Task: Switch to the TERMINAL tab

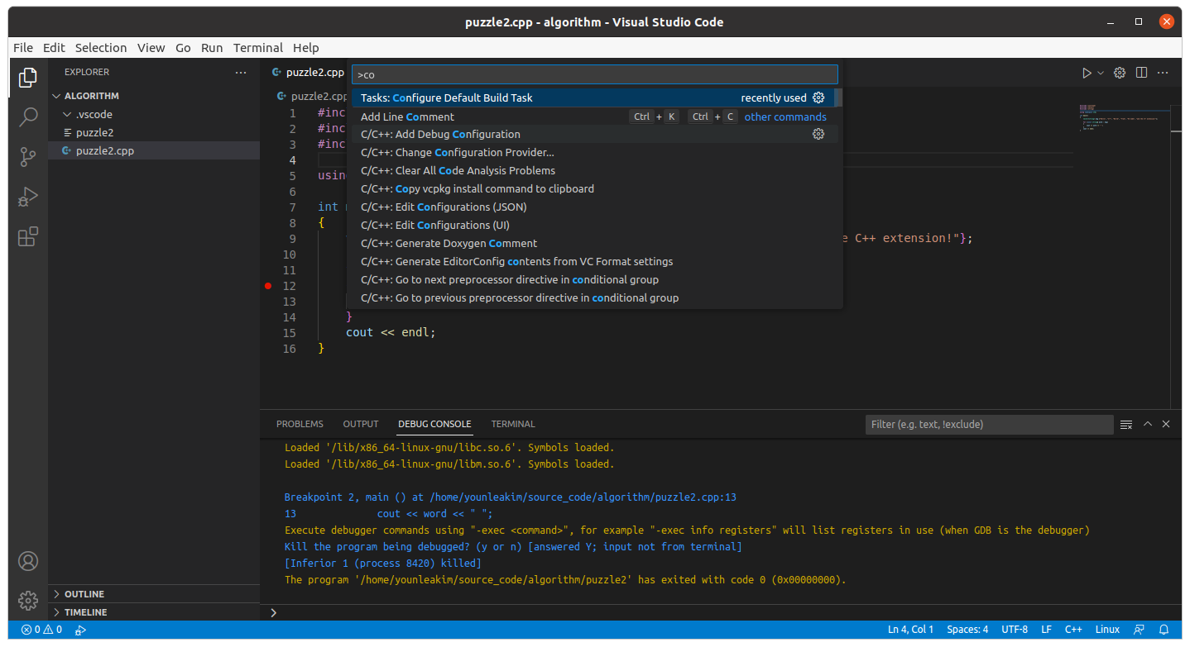Action: tap(513, 424)
